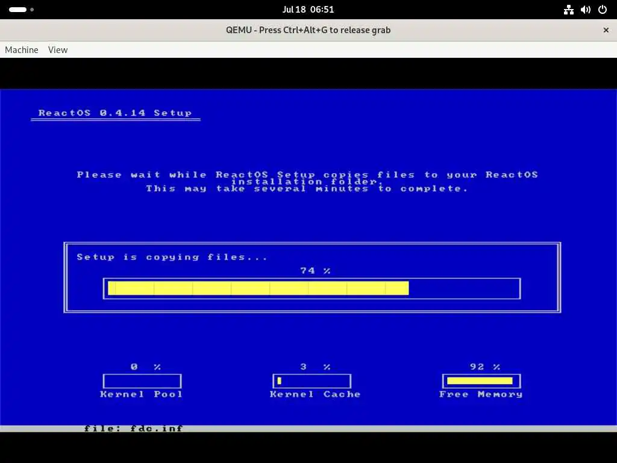Viewport: 617px width, 463px height.
Task: Click the network status icon in top bar
Action: [x=569, y=10]
